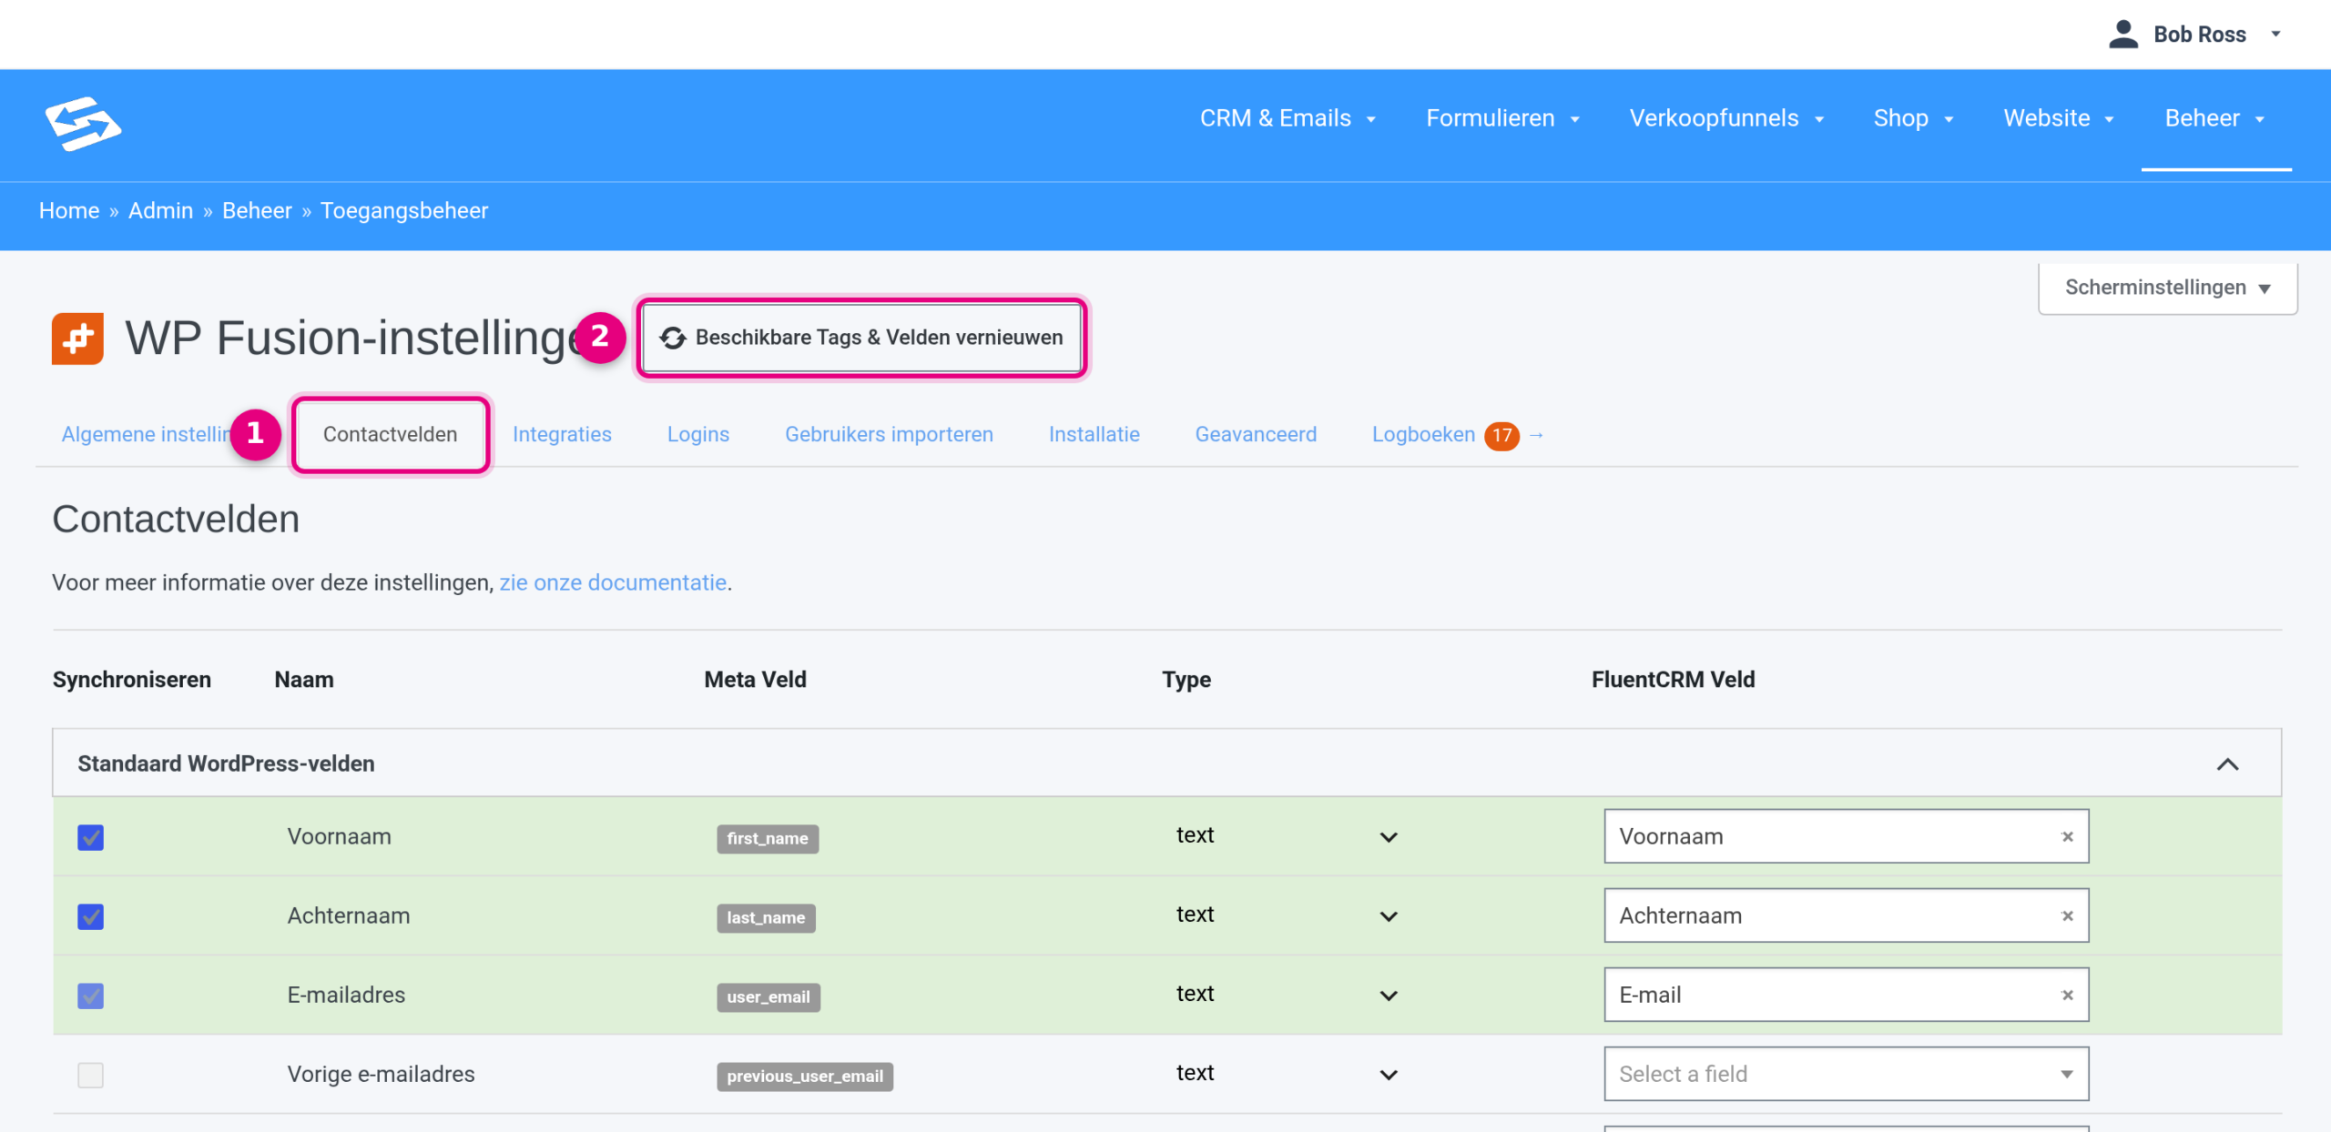Switch to the Integraties tab
This screenshot has height=1132, width=2331.
pos(562,435)
